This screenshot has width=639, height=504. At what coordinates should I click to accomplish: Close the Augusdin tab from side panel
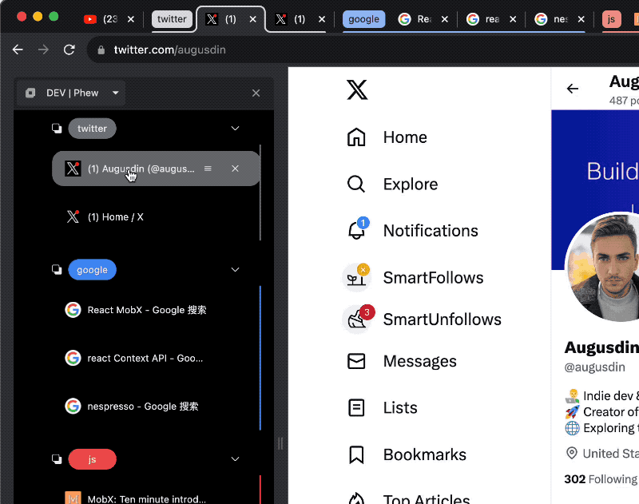pyautogui.click(x=235, y=169)
